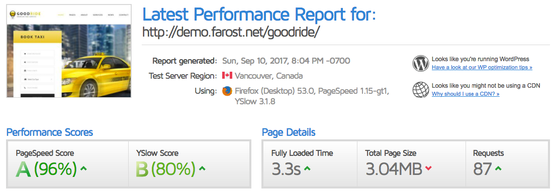
Task: Click the Fully Loaded Time box
Action: [310, 164]
